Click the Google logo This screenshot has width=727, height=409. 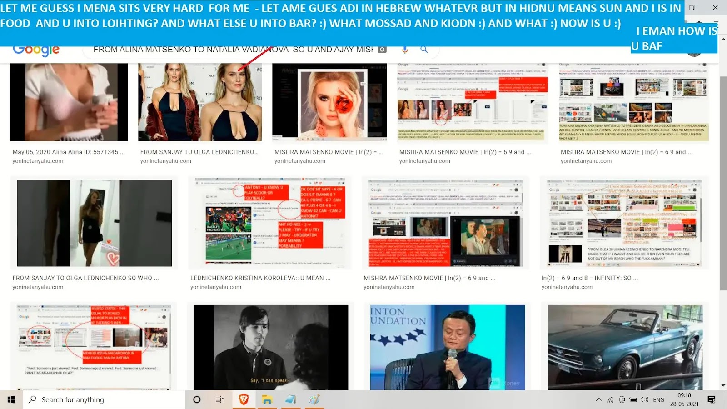pyautogui.click(x=36, y=50)
